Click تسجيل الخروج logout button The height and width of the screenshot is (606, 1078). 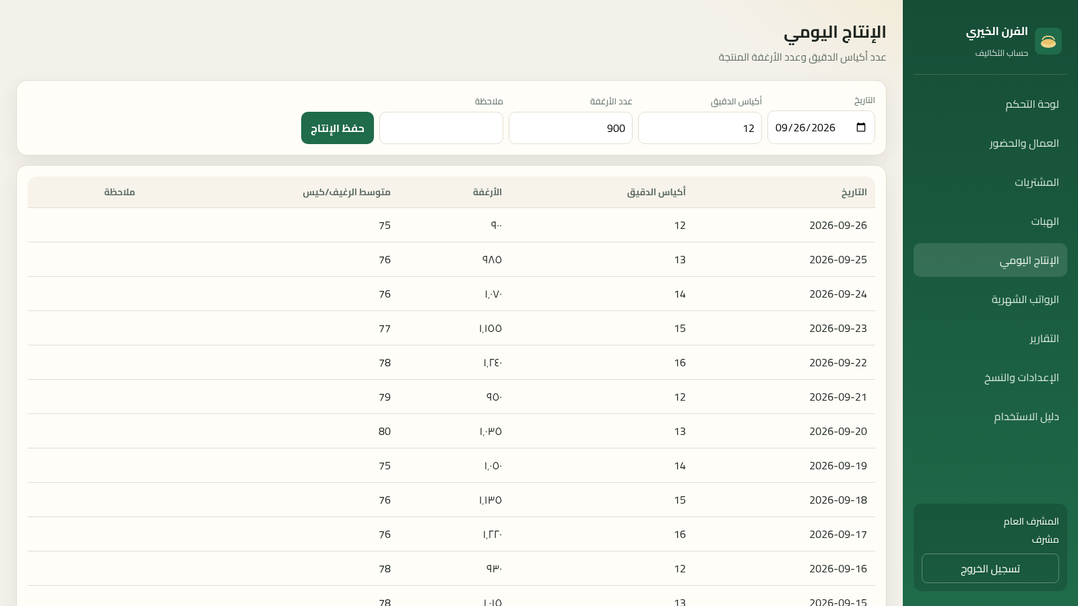click(990, 568)
